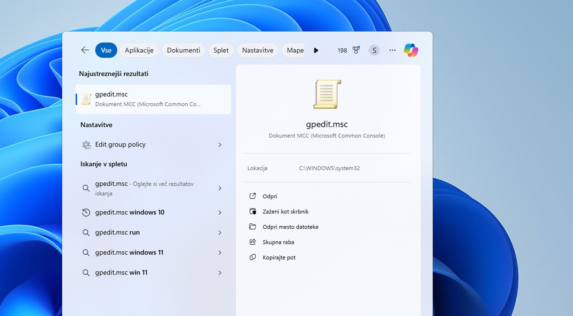Click the search icon beside gpedit.msc windows 11
This screenshot has width=573, height=316.
86,253
